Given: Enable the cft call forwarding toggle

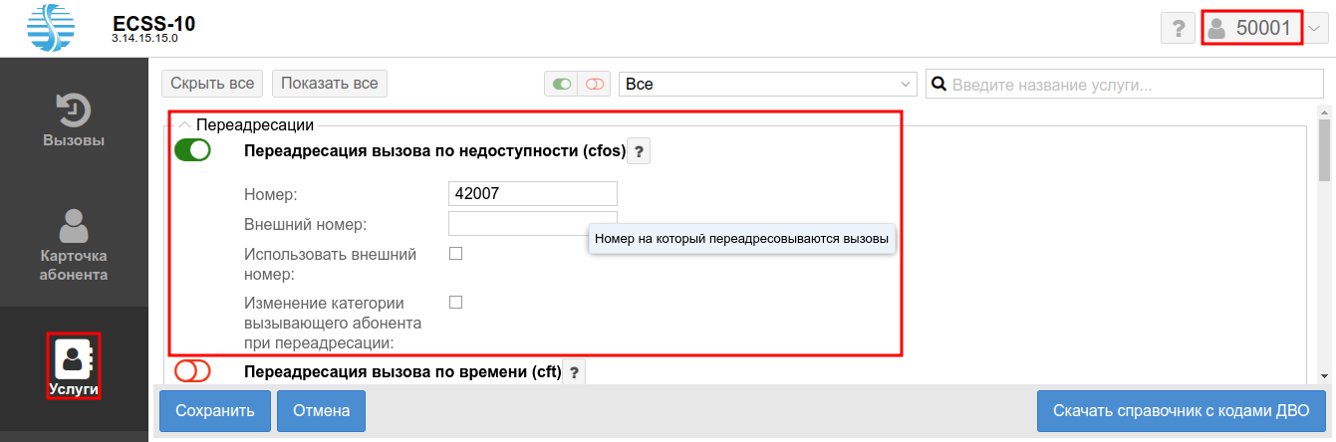Looking at the screenshot, I should (x=192, y=371).
